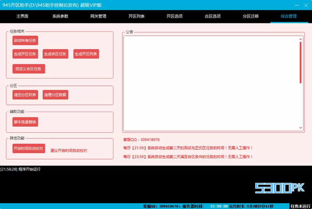The height and width of the screenshot is (209, 312).
Task: Go to the 网关管理 tab
Action: click(x=98, y=16)
